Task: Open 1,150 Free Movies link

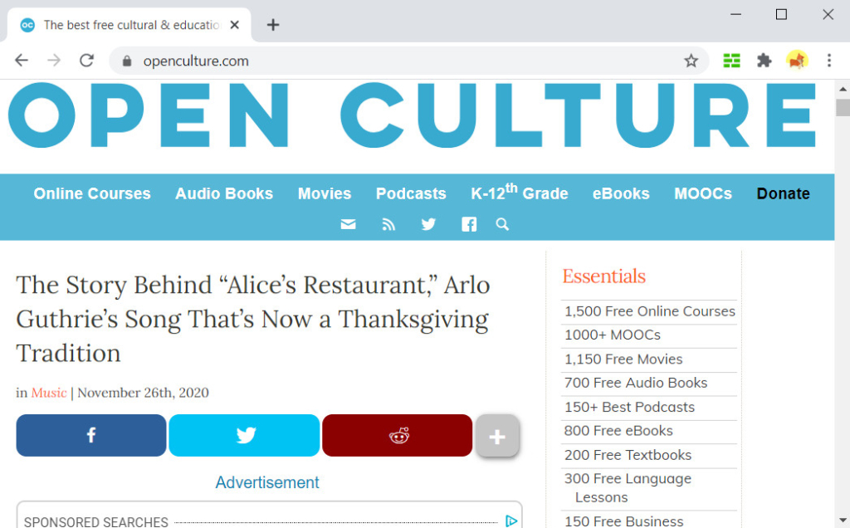Action: [x=623, y=359]
